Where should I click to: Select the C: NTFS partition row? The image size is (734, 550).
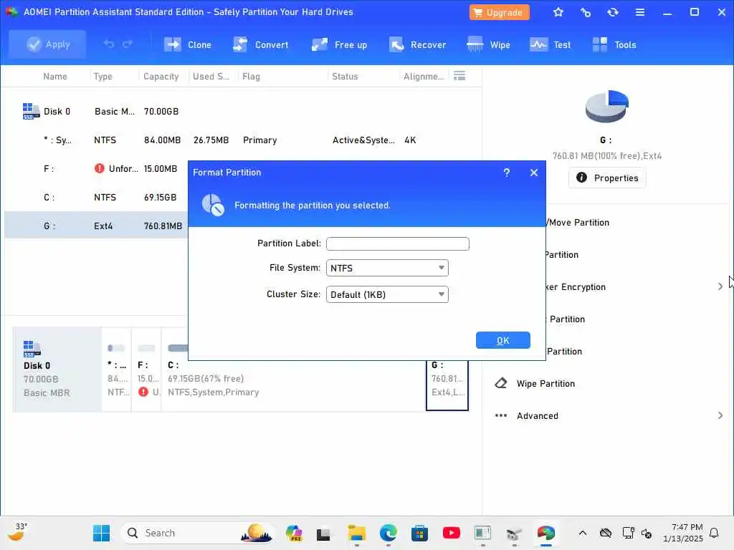[97, 198]
